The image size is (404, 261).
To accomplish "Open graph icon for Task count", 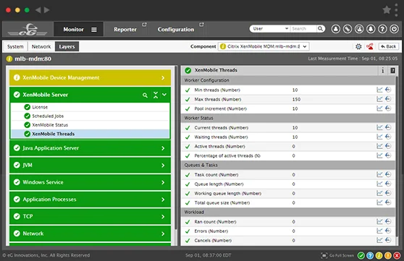I will pyautogui.click(x=379, y=174).
